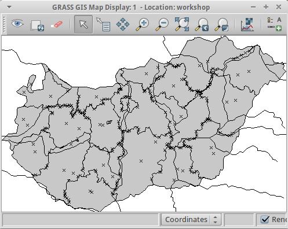This screenshot has height=229, width=288.
Task: Click the empty status bar coordinates field
Action: (81, 219)
